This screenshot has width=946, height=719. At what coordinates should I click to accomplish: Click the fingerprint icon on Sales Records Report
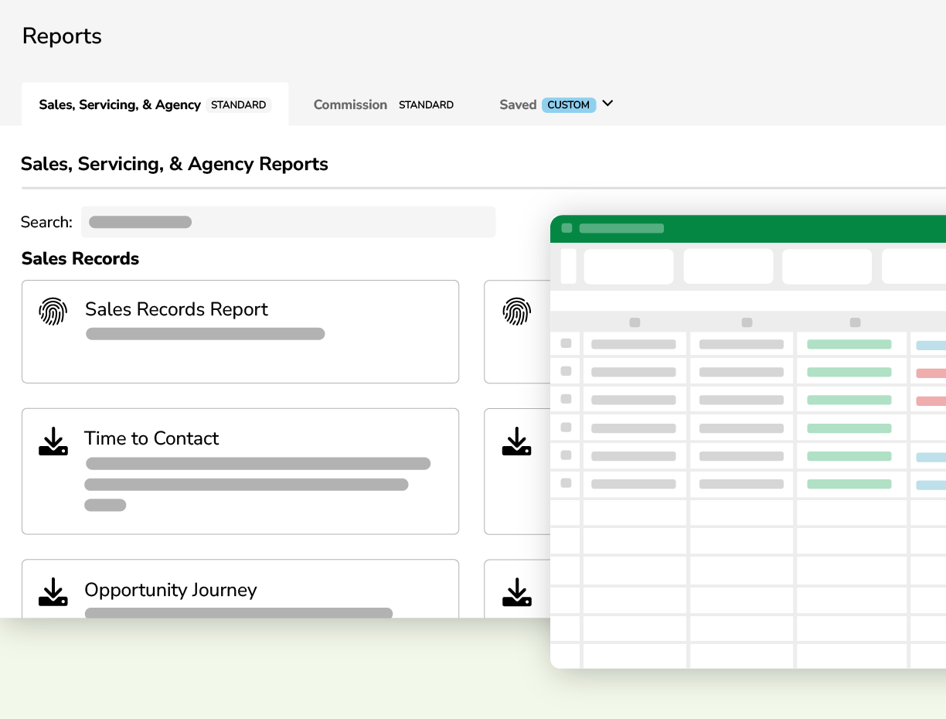tap(53, 311)
